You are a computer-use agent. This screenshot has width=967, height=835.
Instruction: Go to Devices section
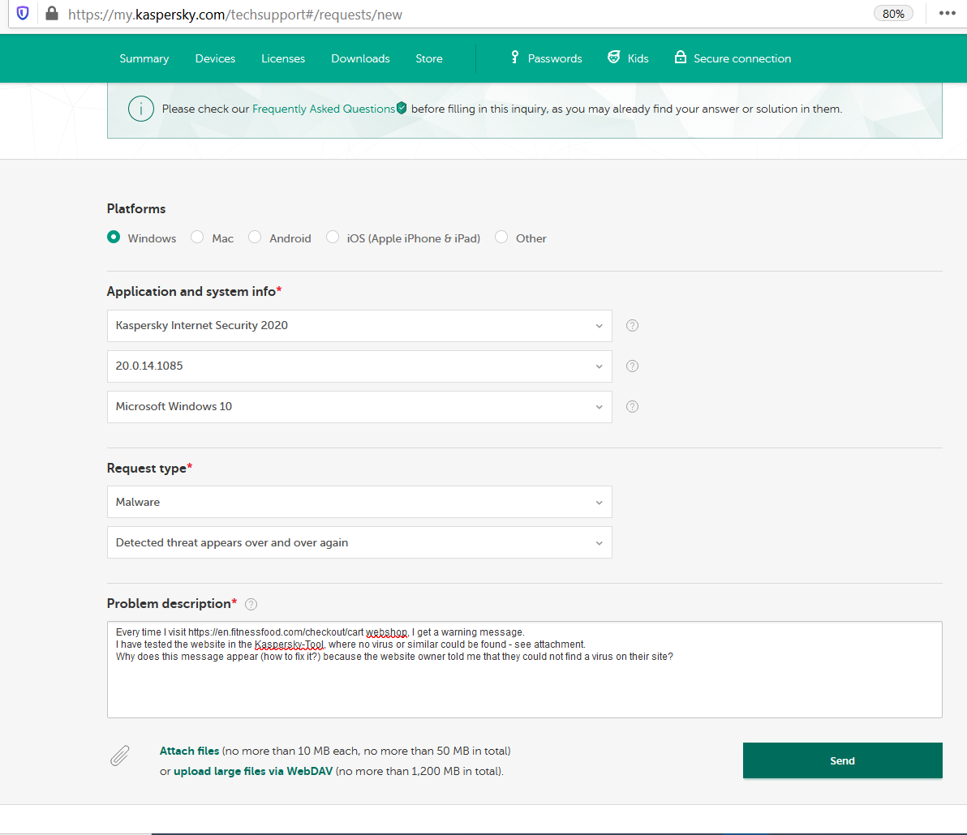215,58
